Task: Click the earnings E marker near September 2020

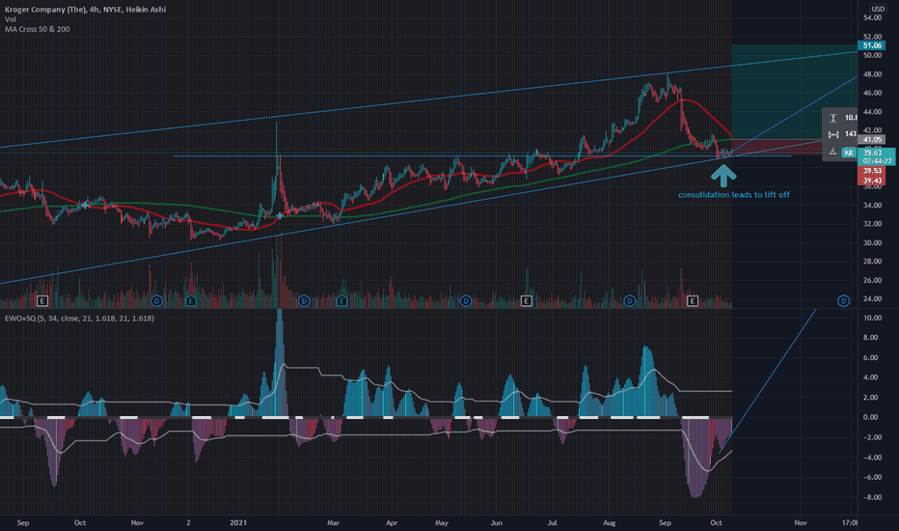Action: coord(41,301)
